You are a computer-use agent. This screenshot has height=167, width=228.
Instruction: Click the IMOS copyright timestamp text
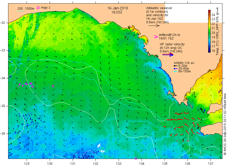225,124
